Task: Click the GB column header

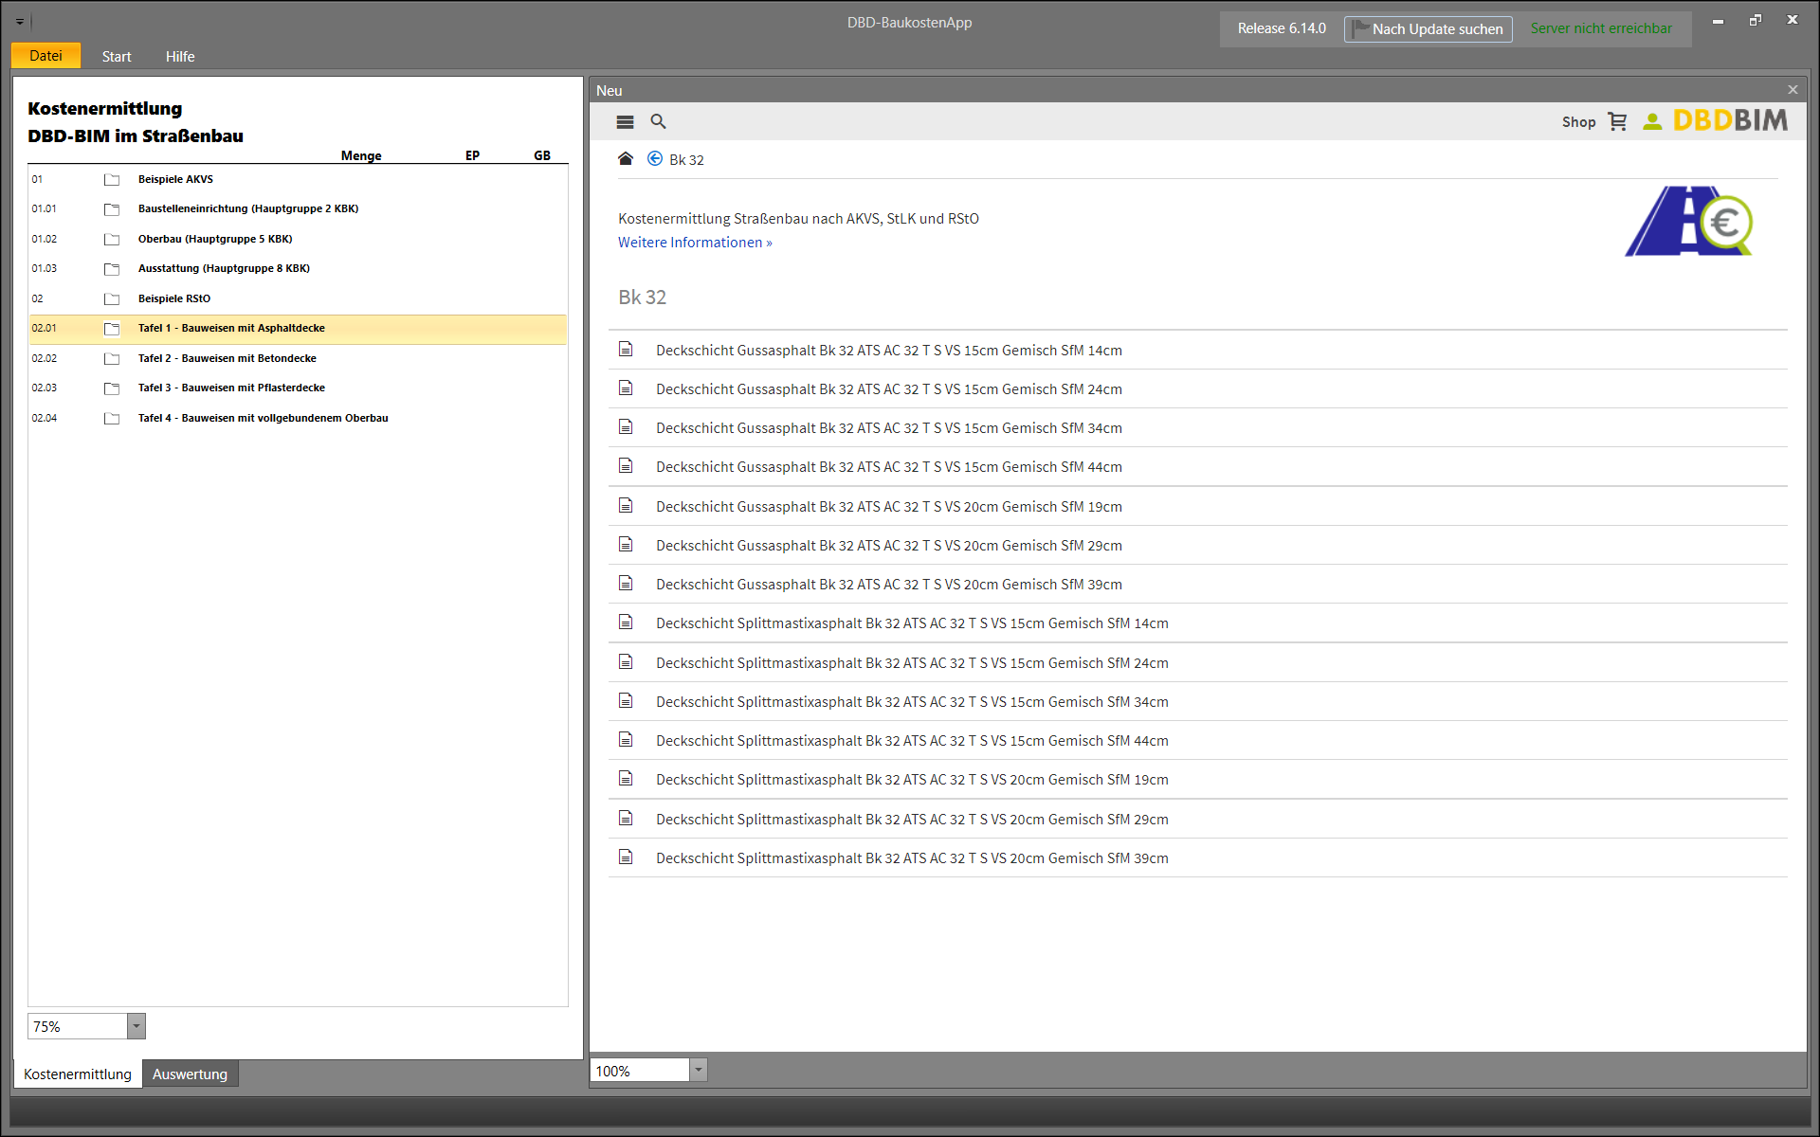Action: click(x=542, y=155)
